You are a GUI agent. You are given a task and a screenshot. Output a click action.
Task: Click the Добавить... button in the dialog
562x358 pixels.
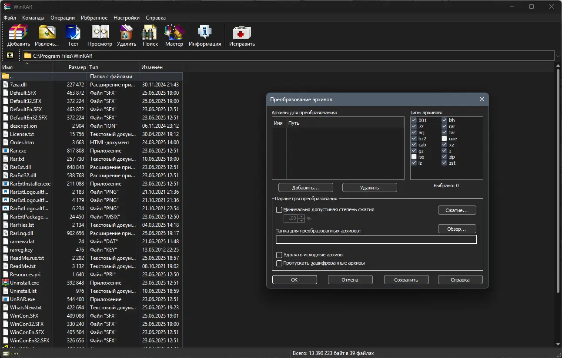pyautogui.click(x=306, y=188)
